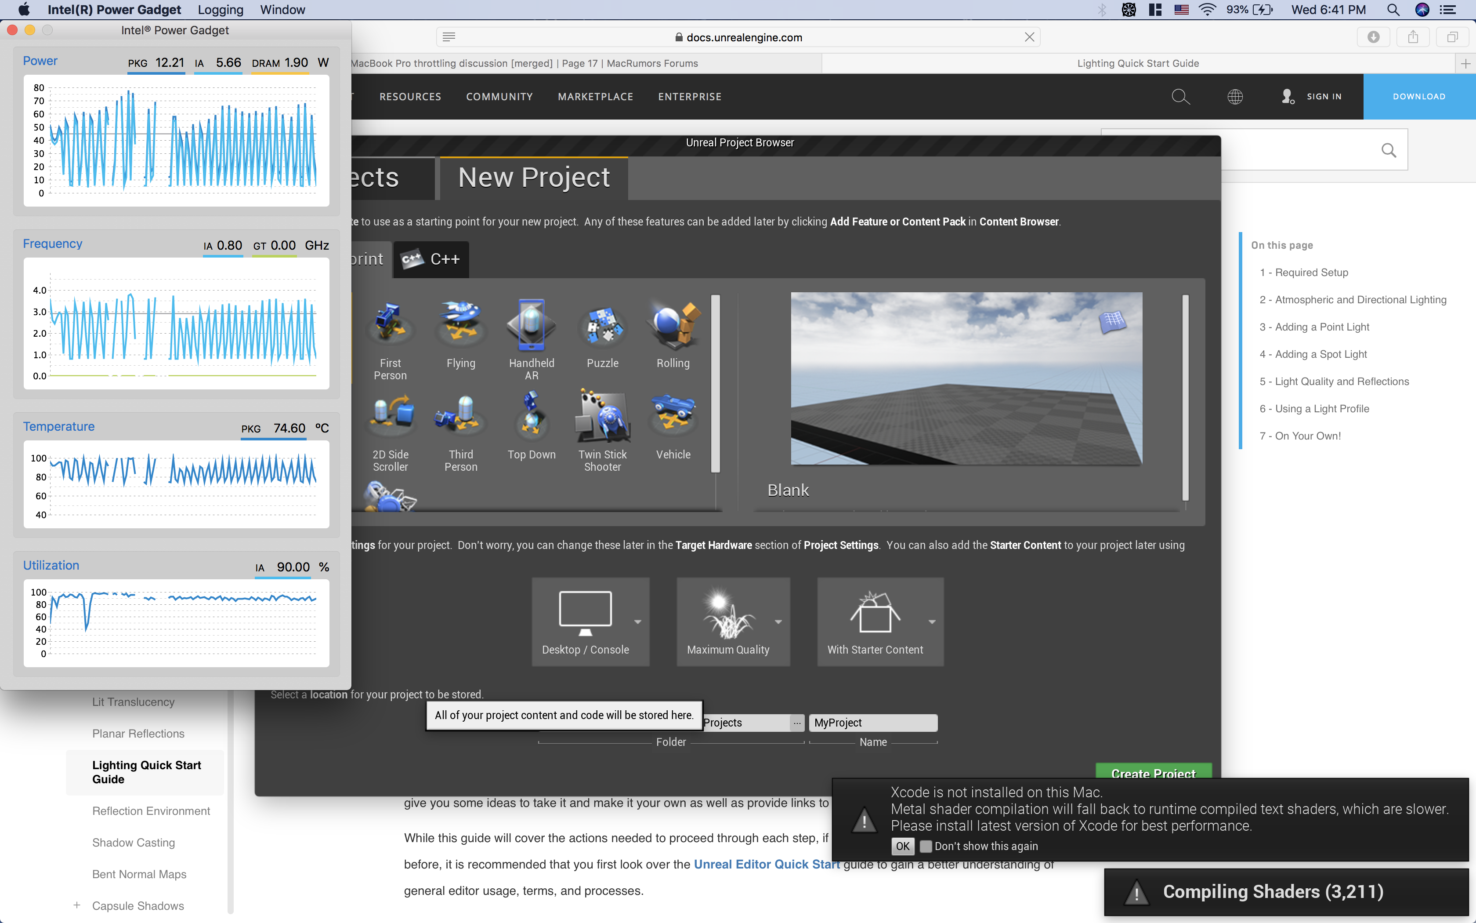Open Planar Reflections in docs sidebar
This screenshot has width=1476, height=923.
138,734
